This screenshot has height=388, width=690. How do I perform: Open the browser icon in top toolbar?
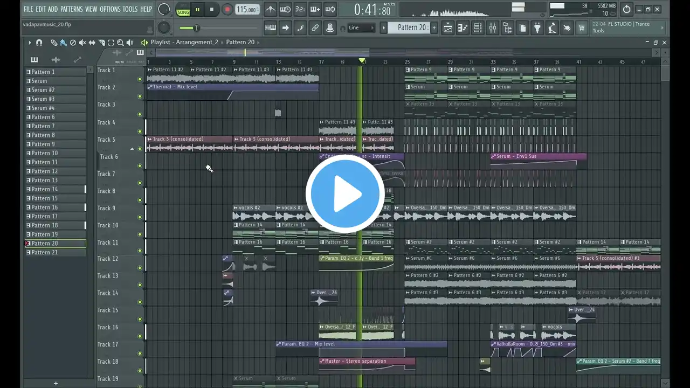(508, 28)
